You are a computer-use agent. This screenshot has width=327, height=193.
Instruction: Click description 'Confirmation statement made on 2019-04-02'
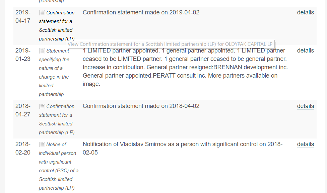click(x=141, y=12)
